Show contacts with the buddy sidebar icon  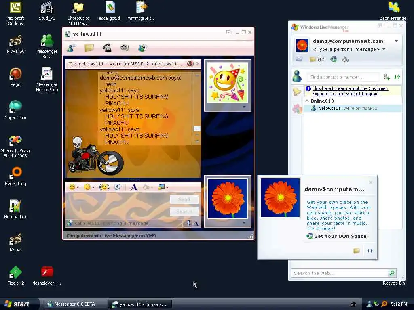click(297, 76)
